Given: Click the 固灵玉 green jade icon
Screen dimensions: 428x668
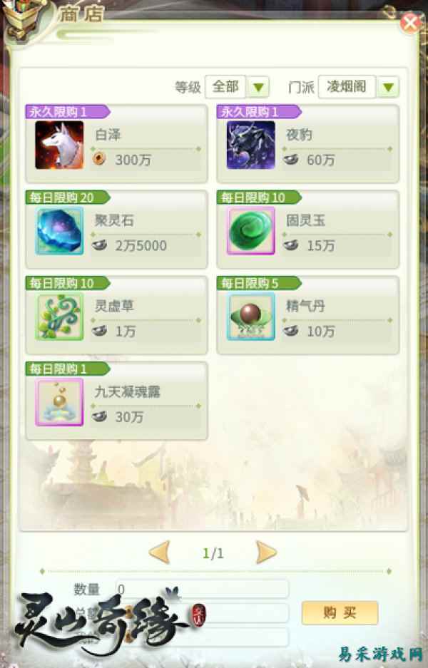Looking at the screenshot, I should [x=250, y=231].
